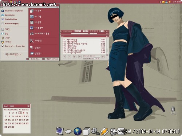Open Control Panel tools icon
The height and width of the screenshot is (136, 182).
[x=32, y=41]
